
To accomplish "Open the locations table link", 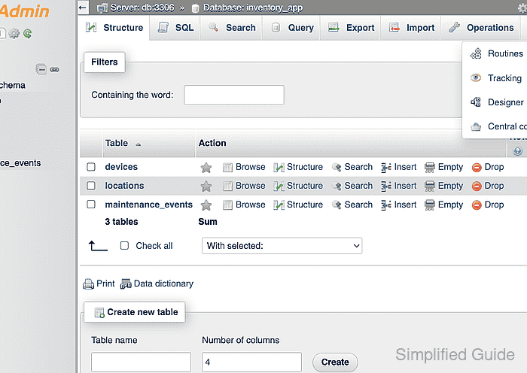I will point(124,186).
